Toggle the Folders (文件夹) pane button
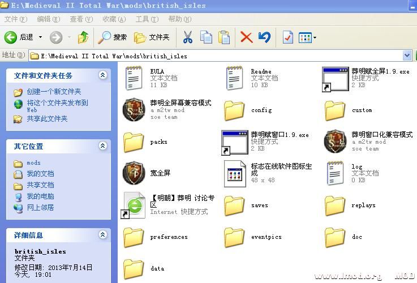This screenshot has height=283, width=417. 152,37
